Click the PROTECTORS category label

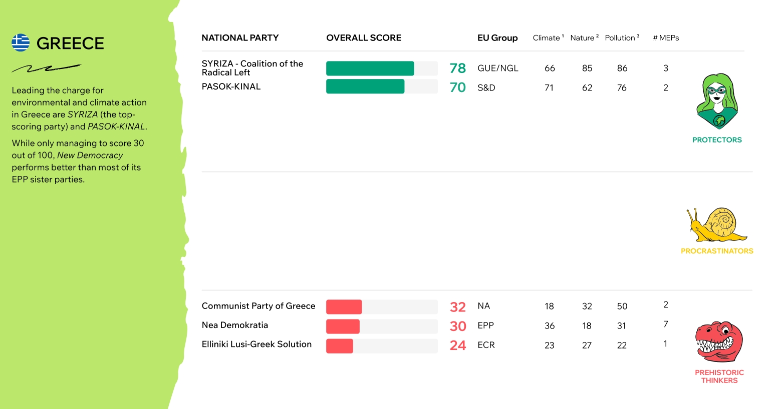click(x=717, y=140)
